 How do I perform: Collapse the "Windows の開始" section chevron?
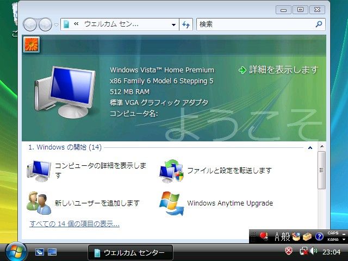tap(309, 147)
